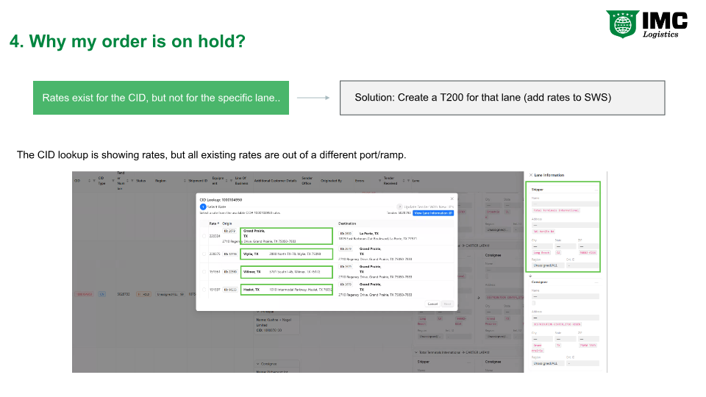Close the CID Lookup dialog
706x397 pixels.
(x=452, y=198)
